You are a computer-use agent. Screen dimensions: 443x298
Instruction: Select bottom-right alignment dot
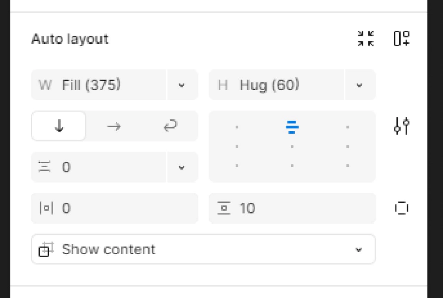(347, 166)
